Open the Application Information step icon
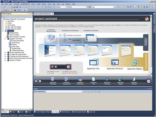The width and height of the screenshot is (156, 117). coord(53,79)
